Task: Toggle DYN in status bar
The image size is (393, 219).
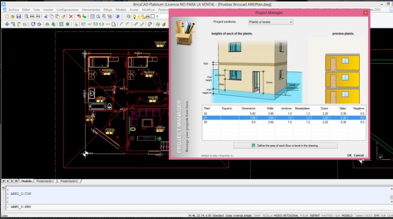Action: 376,216
